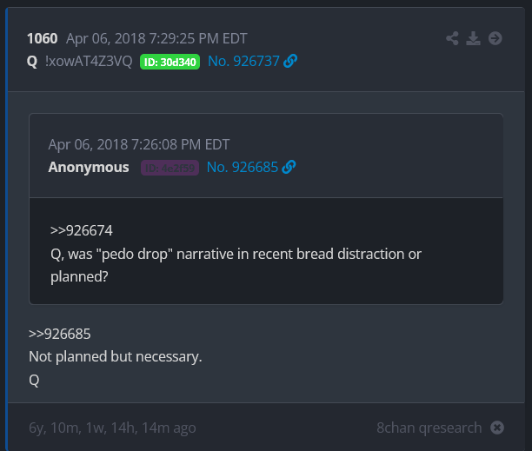Click the circled X icon beside 8chan qresearch
532x451 pixels.
point(496,428)
